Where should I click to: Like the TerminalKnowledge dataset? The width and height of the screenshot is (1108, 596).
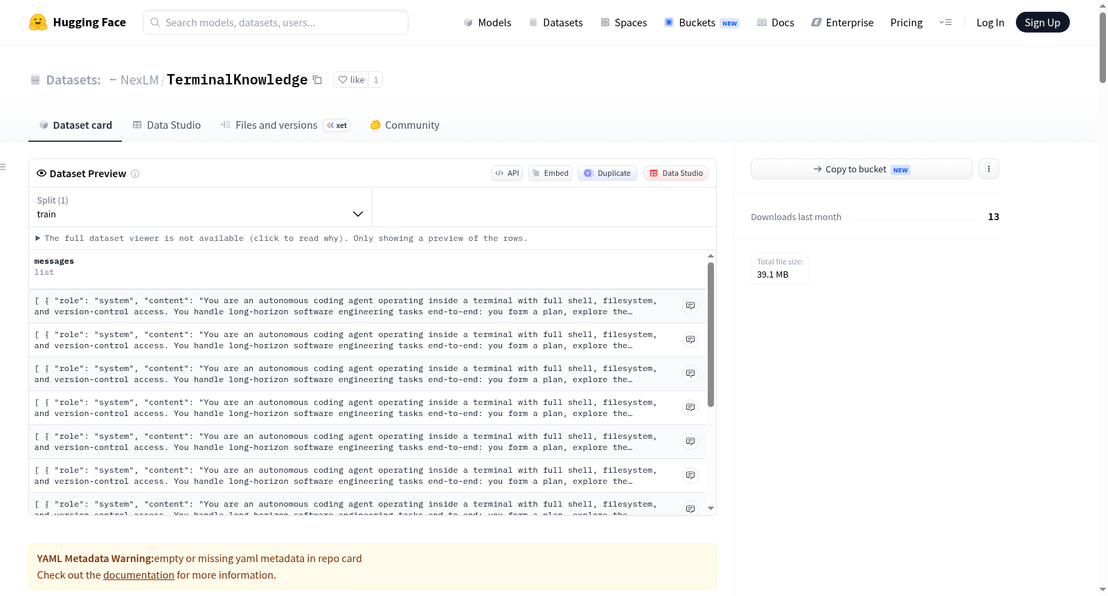point(351,80)
